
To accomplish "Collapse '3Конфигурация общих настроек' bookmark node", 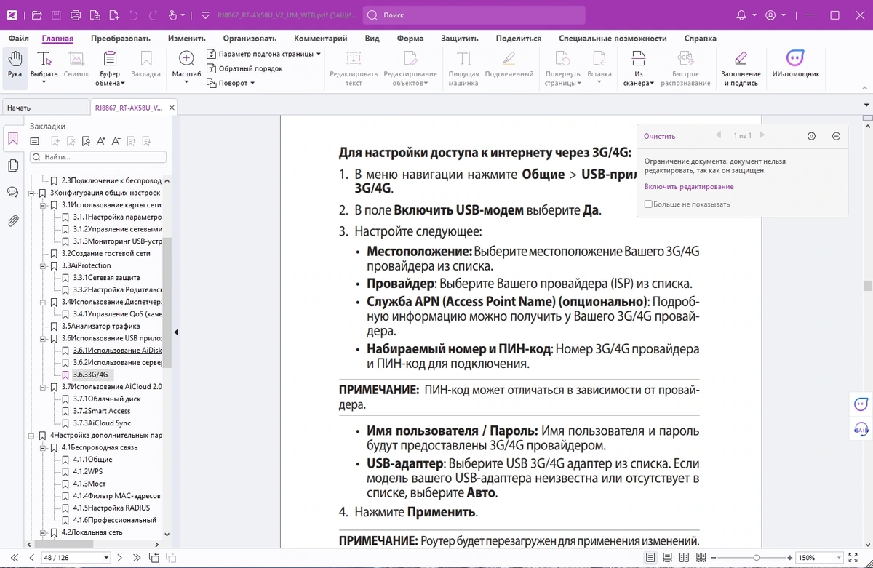I will tap(31, 193).
